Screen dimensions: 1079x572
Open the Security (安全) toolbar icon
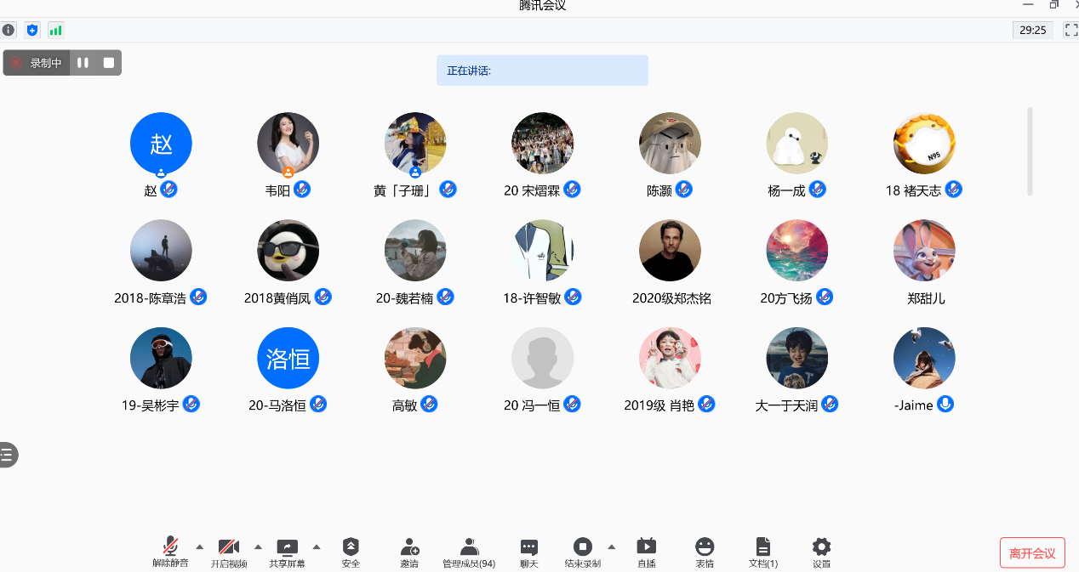[351, 551]
